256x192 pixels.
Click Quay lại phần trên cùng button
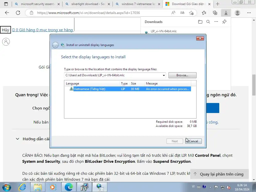(219, 174)
